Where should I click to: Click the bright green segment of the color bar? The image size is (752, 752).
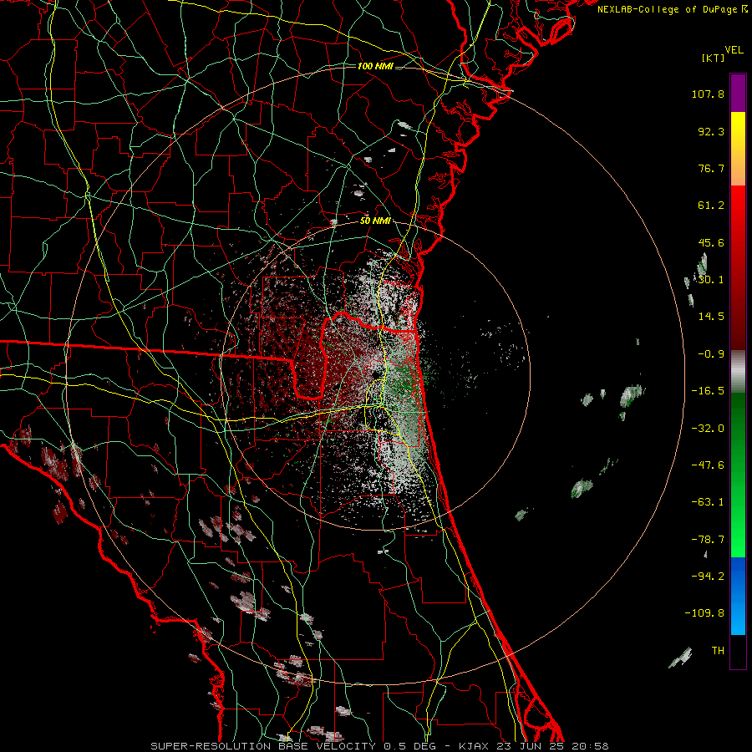pos(738,475)
